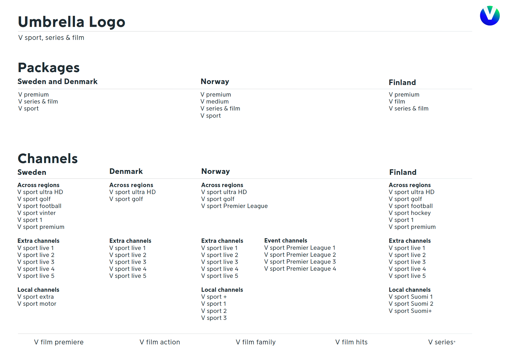Click the V logo icon top right
Image resolution: width=506 pixels, height=353 pixels.
[490, 16]
